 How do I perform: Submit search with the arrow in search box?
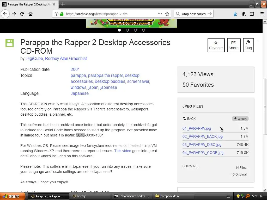pyautogui.click(x=210, y=14)
